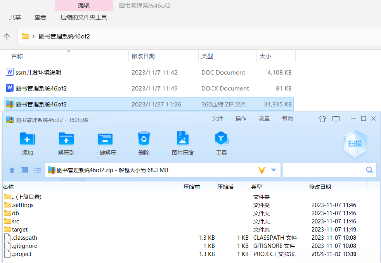Sort archive contents by 类型 column in 360压缩
Screen dimensions: 381x263
click(256, 187)
